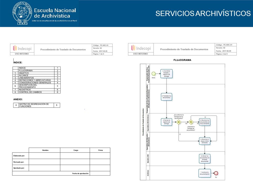Click the 'Fecha de aprobación:' label
The image size is (253, 189).
pyautogui.click(x=81, y=174)
